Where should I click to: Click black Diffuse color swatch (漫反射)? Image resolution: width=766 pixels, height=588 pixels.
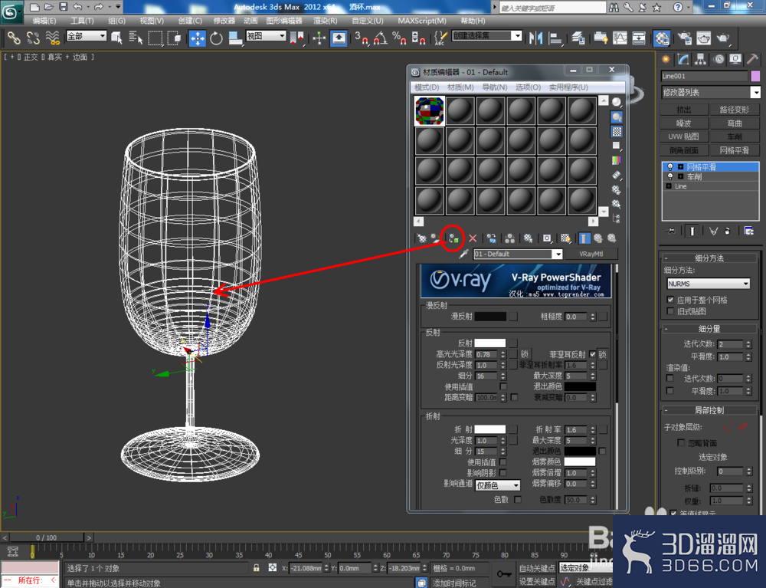pyautogui.click(x=490, y=317)
